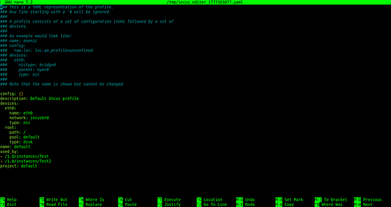Click the file name in the title bar
391x207 pixels.
[x=205, y=2]
